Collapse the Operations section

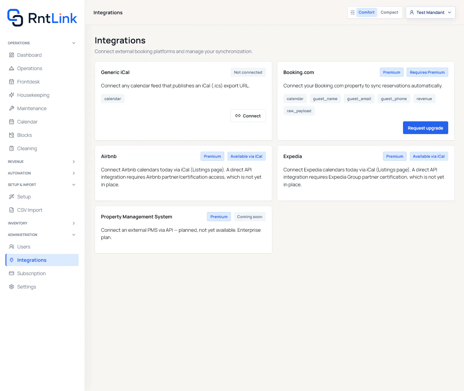click(x=42, y=43)
